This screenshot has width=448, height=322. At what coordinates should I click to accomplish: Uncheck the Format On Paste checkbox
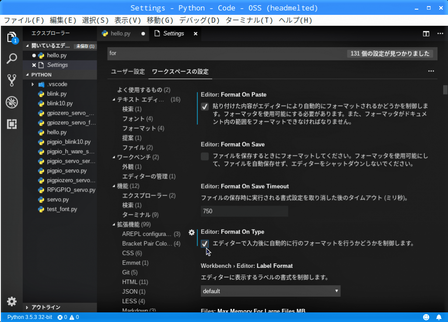coord(205,107)
